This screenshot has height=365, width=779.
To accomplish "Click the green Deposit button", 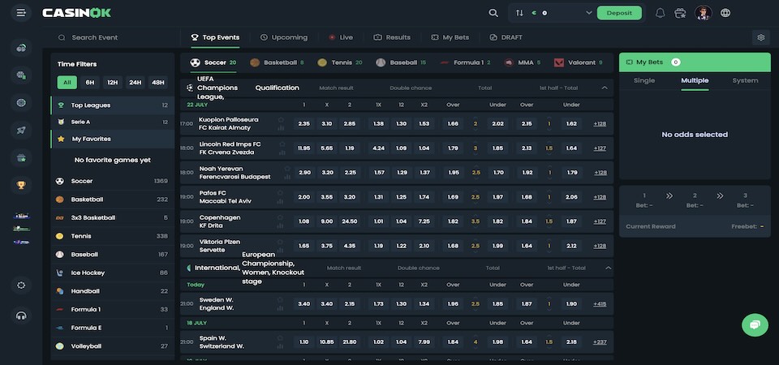I will 619,13.
